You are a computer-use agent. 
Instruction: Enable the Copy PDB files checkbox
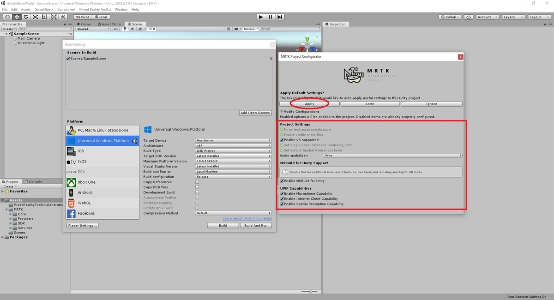pos(197,187)
